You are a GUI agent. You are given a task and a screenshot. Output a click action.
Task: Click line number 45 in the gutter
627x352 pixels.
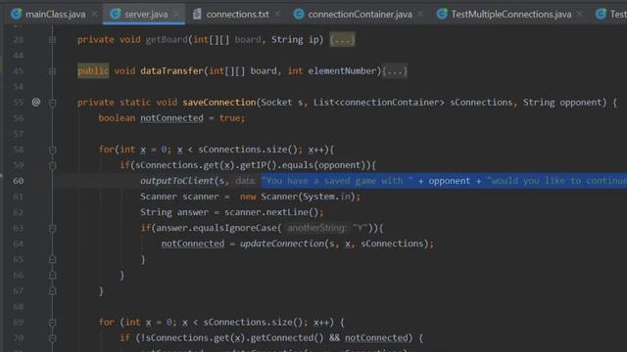click(18, 71)
